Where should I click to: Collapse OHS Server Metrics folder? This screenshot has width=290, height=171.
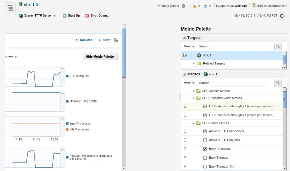pos(193,123)
